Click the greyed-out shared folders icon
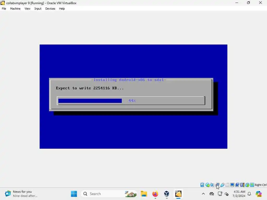 [x=227, y=185]
